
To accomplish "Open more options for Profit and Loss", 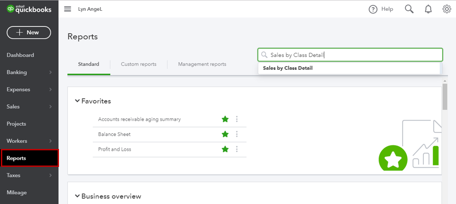I will (x=237, y=149).
